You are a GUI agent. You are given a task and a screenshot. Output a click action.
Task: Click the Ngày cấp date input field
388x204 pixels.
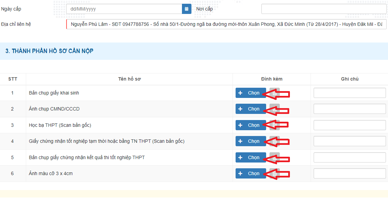pos(124,9)
